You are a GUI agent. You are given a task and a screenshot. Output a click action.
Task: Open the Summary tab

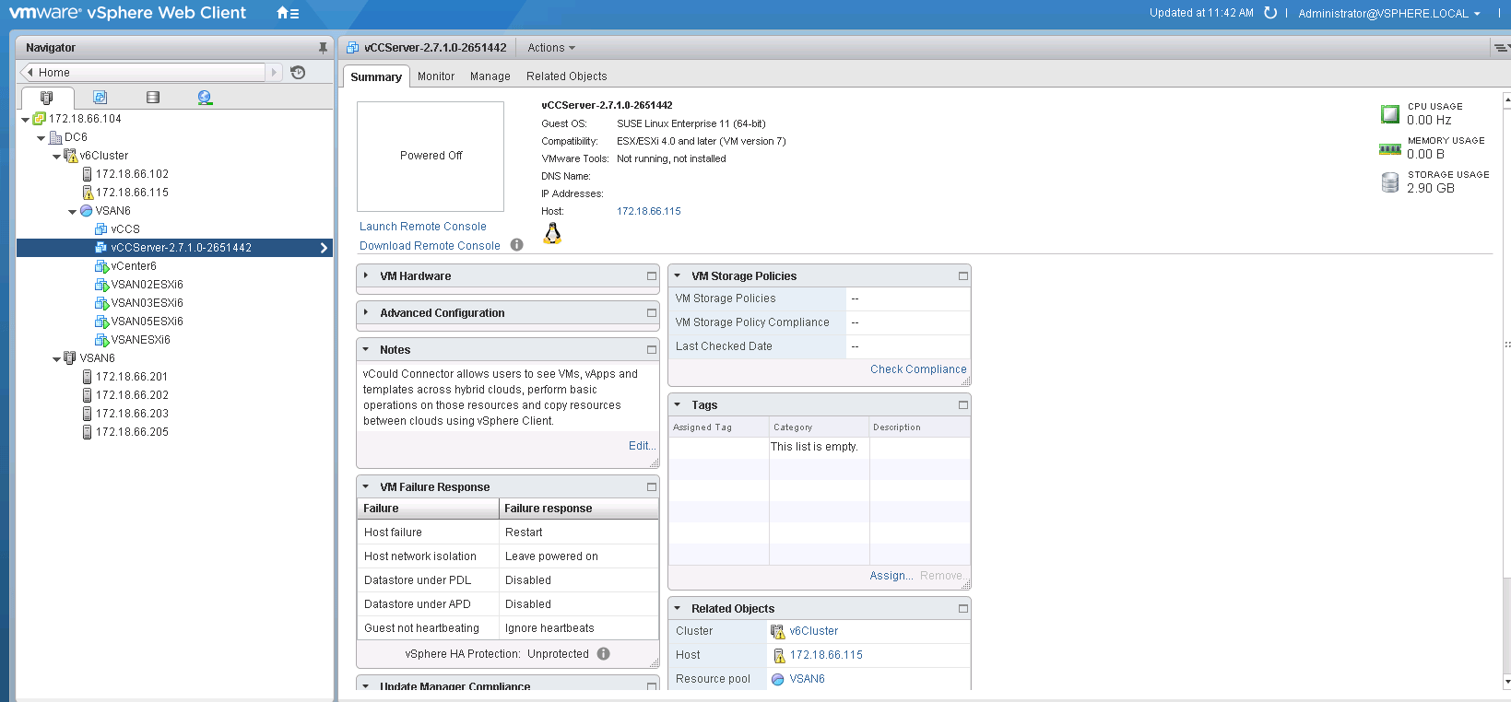(x=376, y=76)
